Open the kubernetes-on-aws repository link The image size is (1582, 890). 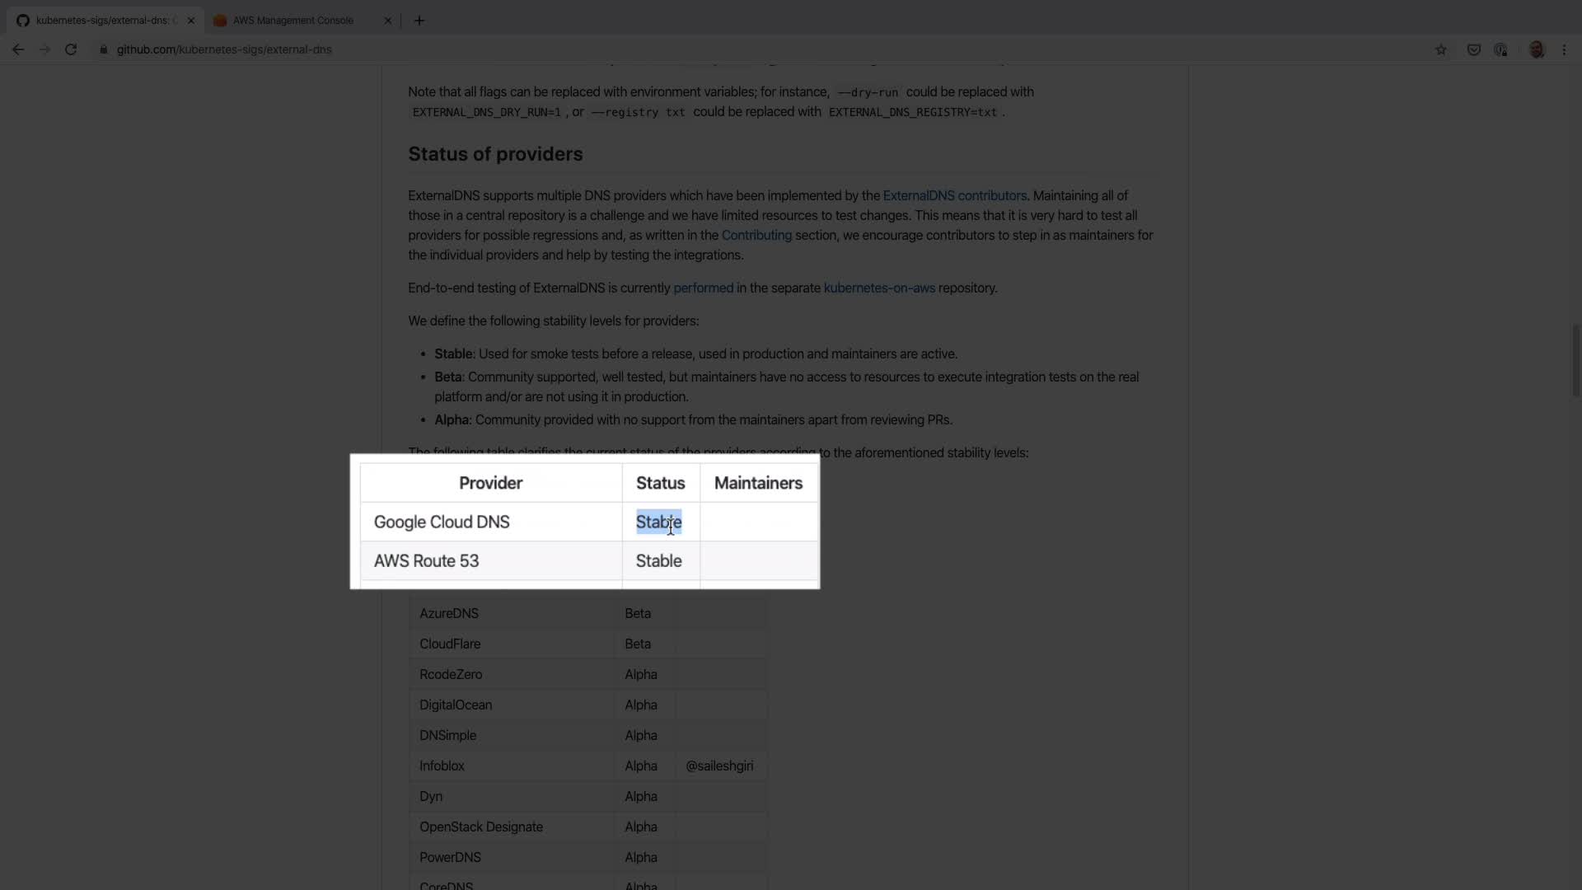[x=879, y=288]
